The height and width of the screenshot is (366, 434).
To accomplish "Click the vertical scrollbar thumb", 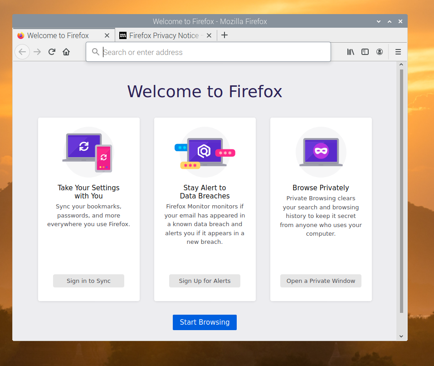I will 401,191.
